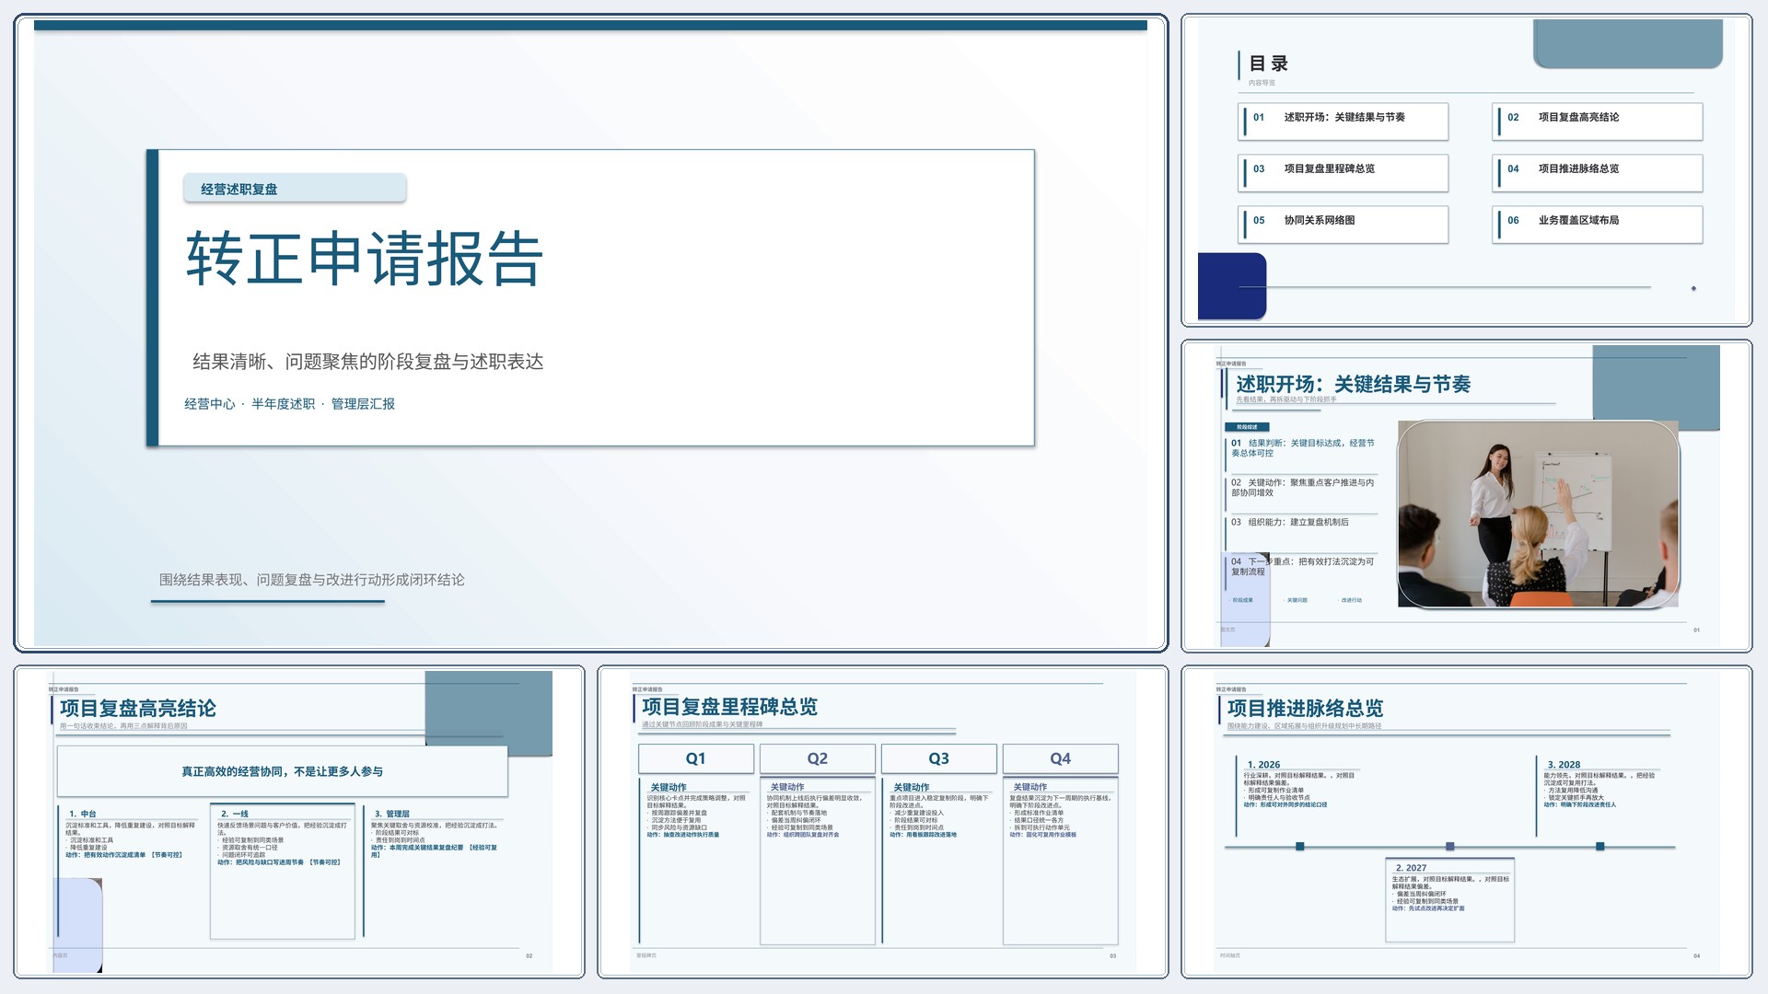Click item 04 下一步重点 in the 述职开场 slide
Screen dimensions: 1768x994
tap(1303, 567)
